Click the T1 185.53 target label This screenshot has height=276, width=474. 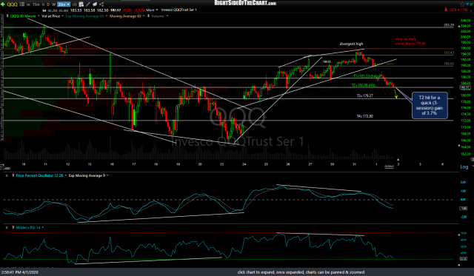coord(364,76)
